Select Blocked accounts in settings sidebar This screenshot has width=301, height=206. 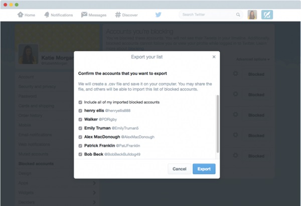tap(36, 164)
